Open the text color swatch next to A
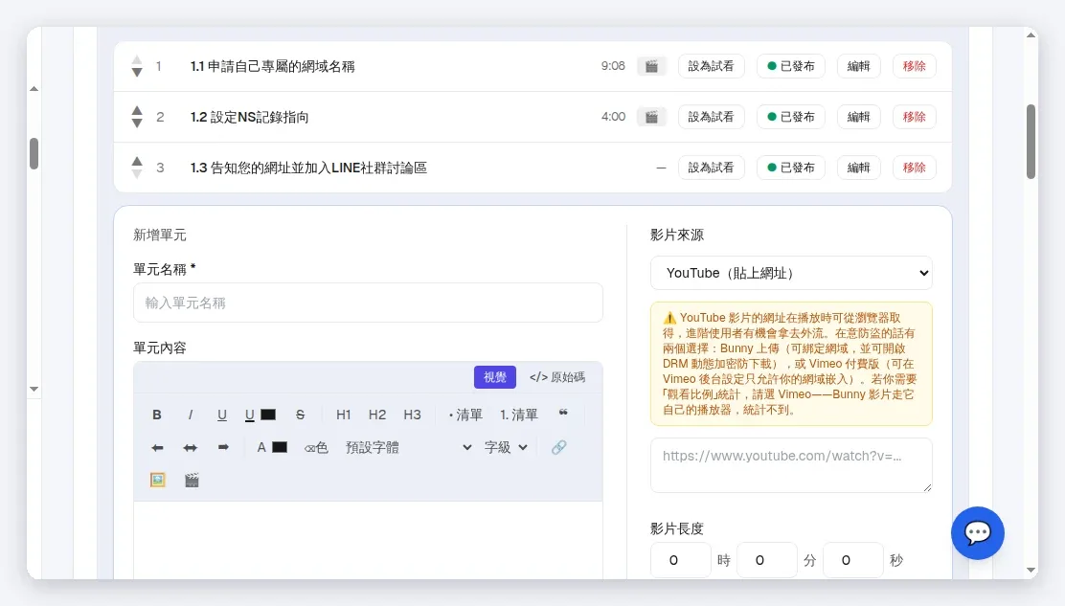 (280, 447)
